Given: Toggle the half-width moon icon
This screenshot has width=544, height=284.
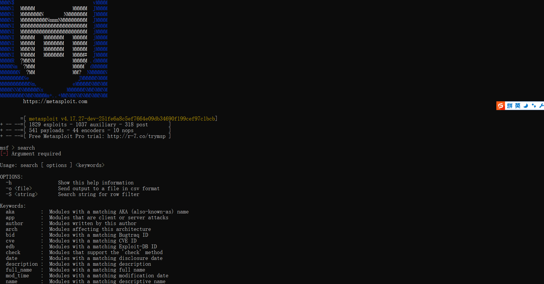Looking at the screenshot, I should click(526, 106).
